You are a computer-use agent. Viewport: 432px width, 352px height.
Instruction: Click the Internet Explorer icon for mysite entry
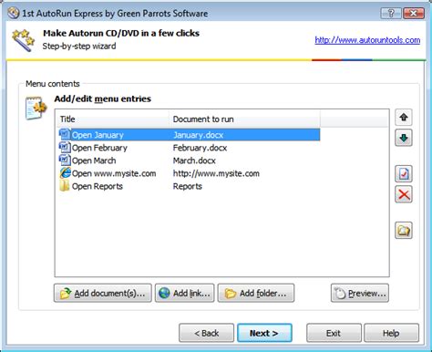pos(65,173)
